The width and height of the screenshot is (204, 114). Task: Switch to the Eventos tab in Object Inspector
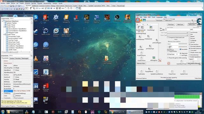12,58
